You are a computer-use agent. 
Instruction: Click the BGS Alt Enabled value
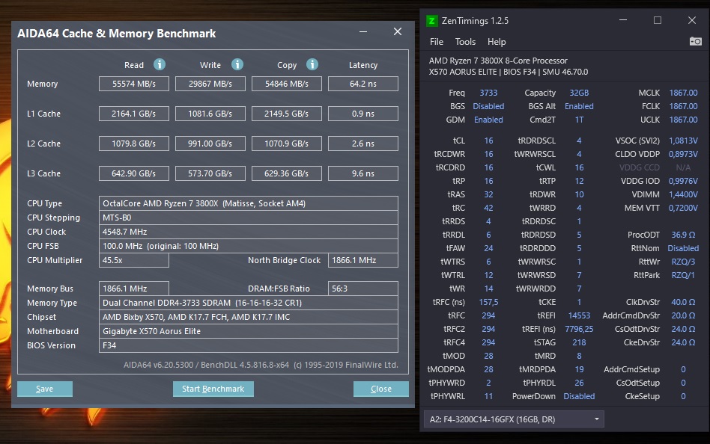(x=579, y=106)
